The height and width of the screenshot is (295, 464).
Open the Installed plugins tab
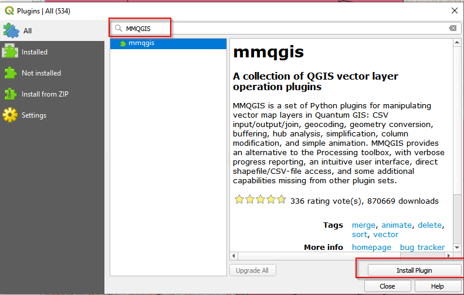[52, 52]
